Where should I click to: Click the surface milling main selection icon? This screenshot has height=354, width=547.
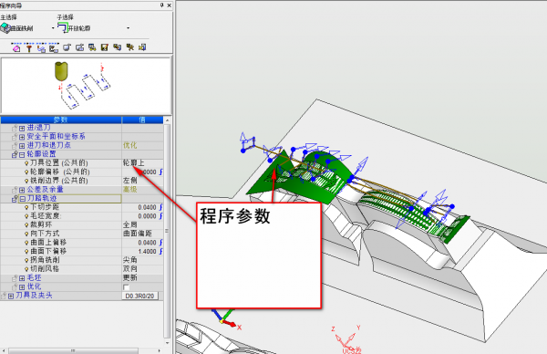tap(5, 28)
